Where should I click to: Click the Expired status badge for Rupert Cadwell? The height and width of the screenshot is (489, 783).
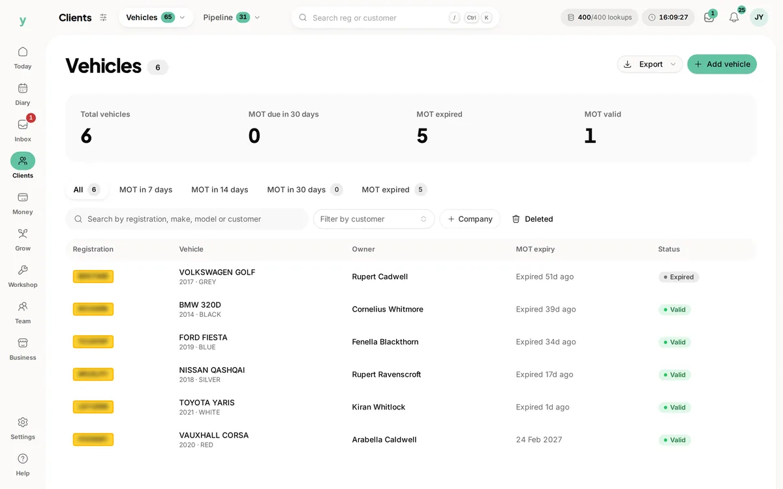click(x=679, y=277)
